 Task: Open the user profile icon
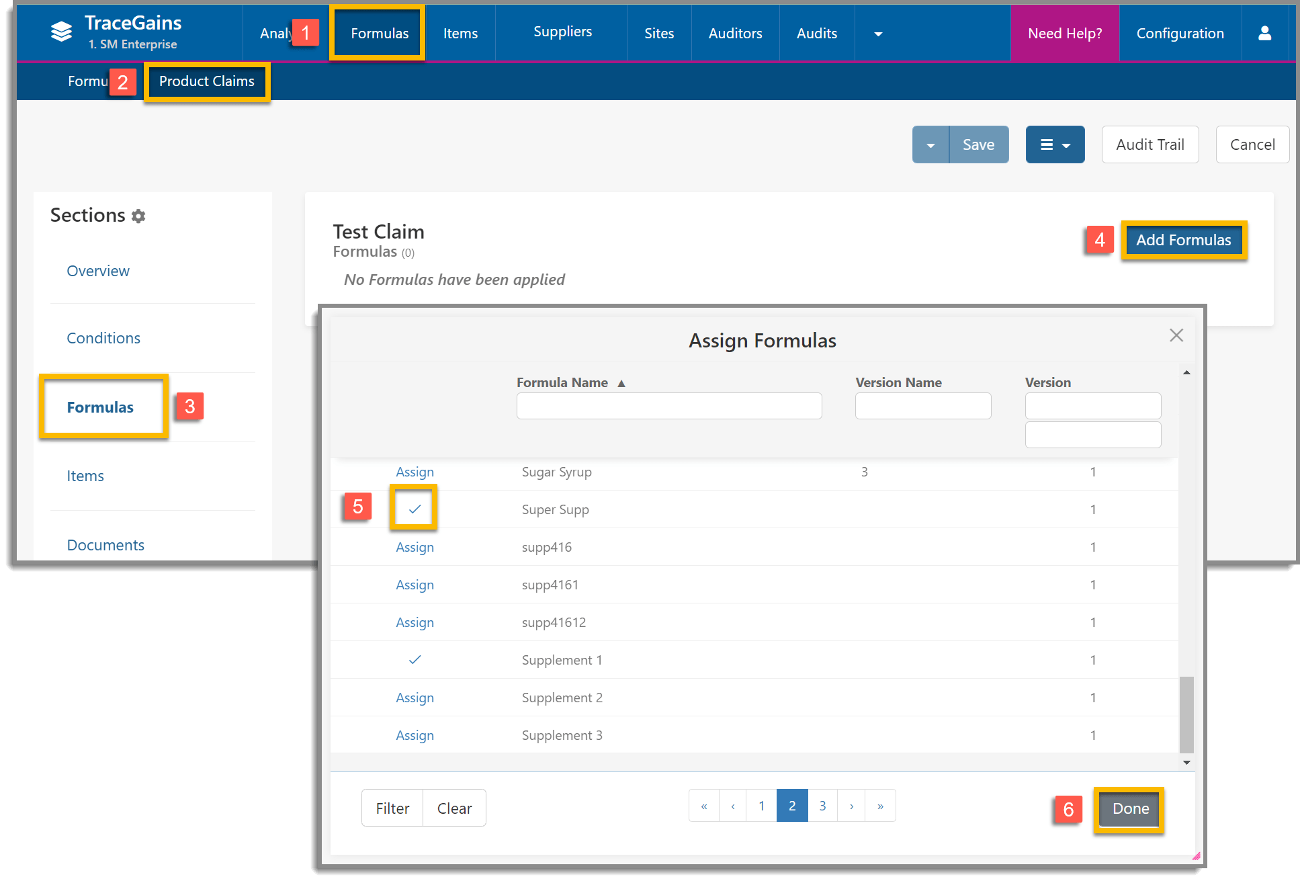point(1264,34)
